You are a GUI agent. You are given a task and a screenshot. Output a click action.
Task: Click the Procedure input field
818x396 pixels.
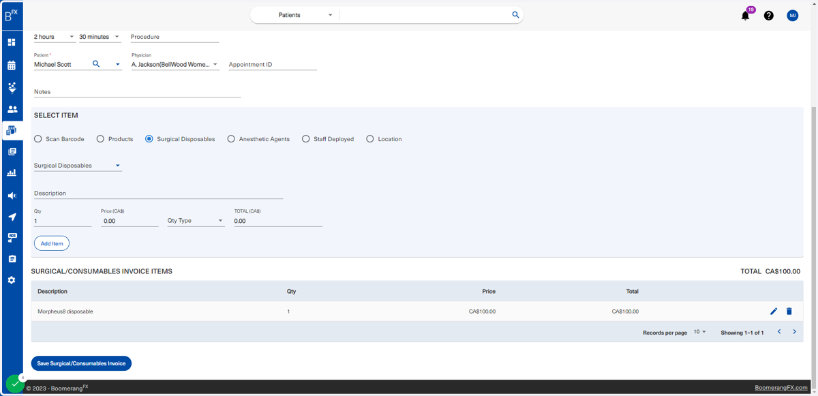click(175, 37)
